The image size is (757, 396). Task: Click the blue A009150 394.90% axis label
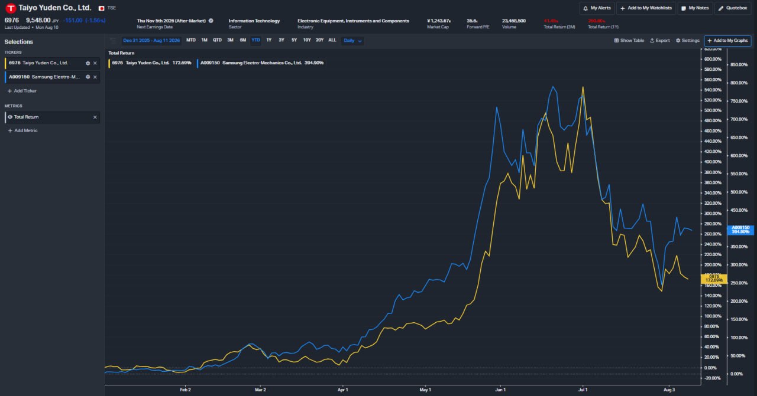(x=740, y=230)
